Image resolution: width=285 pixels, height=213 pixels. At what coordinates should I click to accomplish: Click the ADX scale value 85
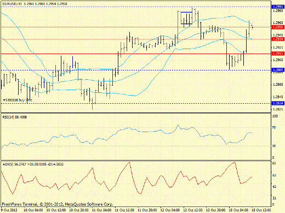(274, 163)
